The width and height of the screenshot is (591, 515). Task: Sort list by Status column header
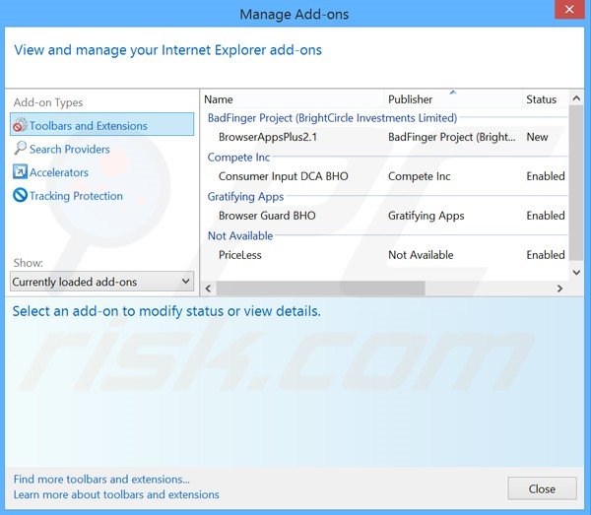[x=541, y=99]
